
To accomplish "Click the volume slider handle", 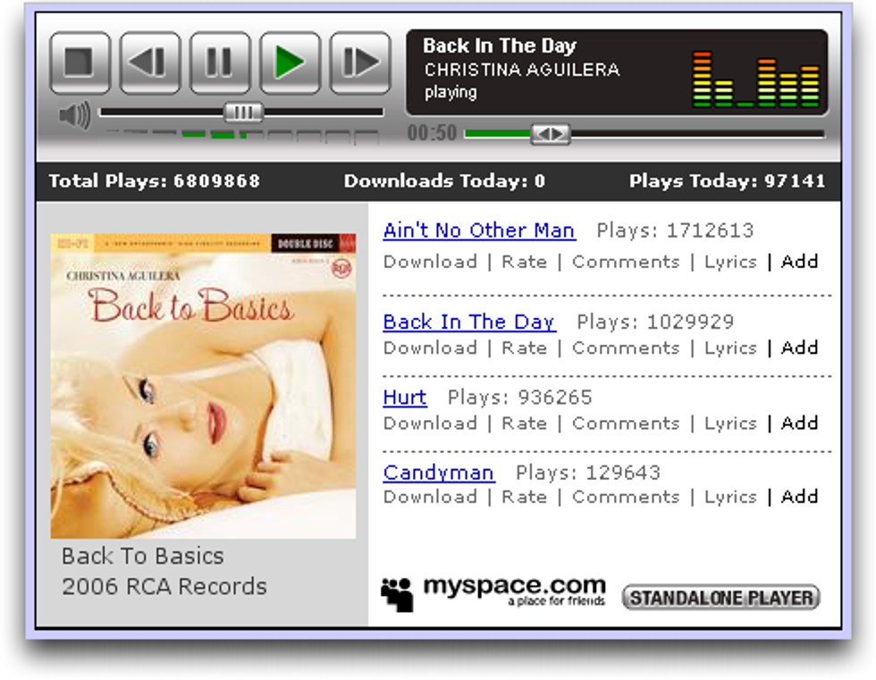I will [243, 113].
